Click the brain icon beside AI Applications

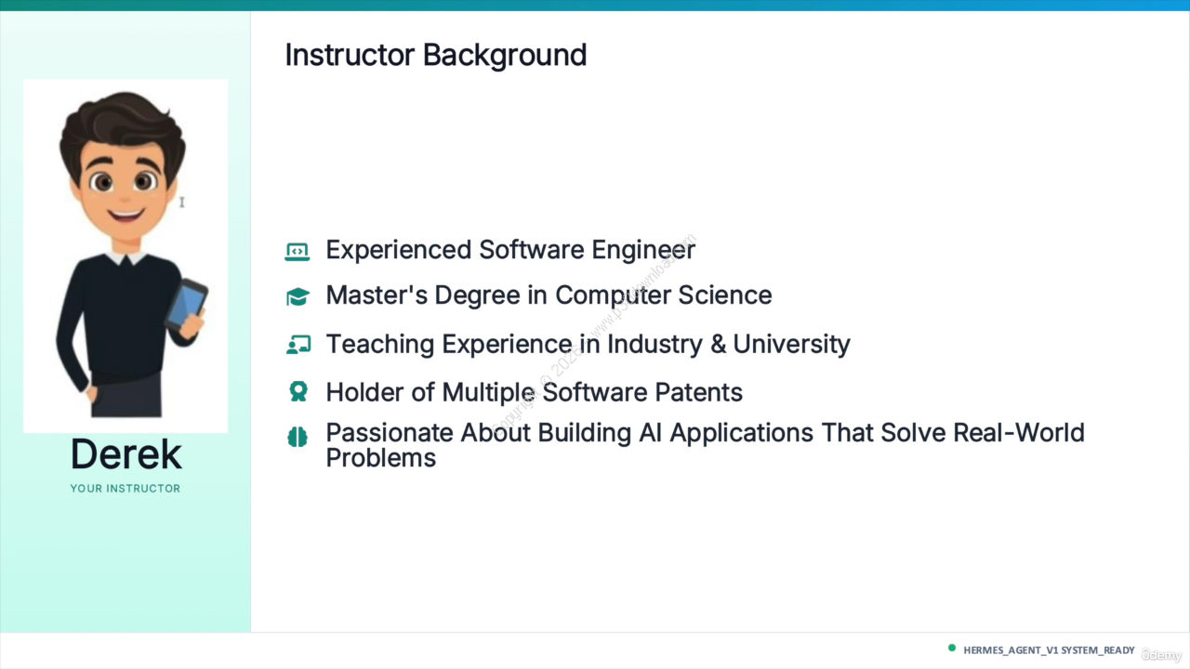(x=297, y=436)
